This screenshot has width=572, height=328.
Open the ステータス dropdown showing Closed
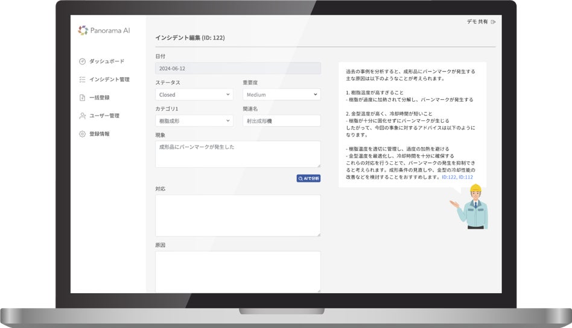point(194,94)
